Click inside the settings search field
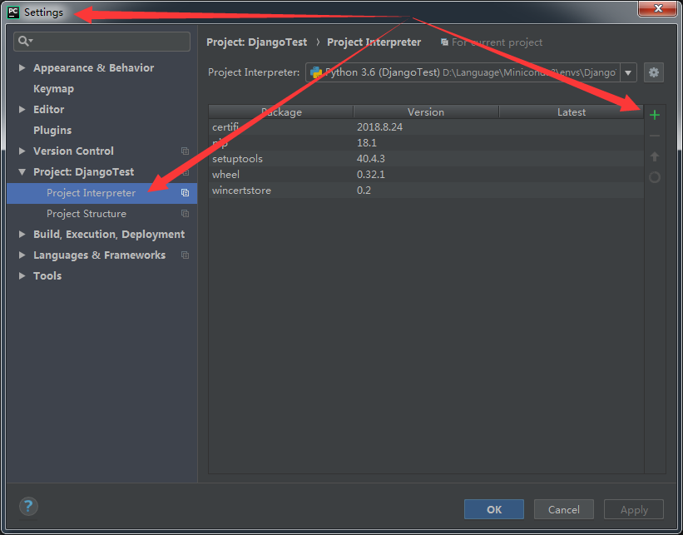Image resolution: width=683 pixels, height=535 pixels. [100, 40]
